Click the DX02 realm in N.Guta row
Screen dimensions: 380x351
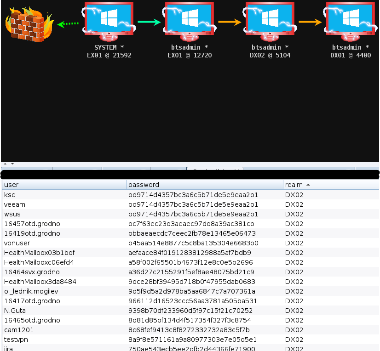click(294, 311)
